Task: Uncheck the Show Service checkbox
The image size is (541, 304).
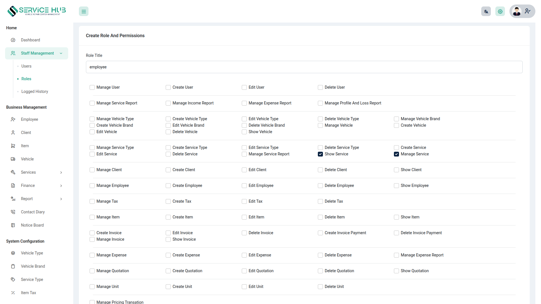Action: click(x=320, y=154)
